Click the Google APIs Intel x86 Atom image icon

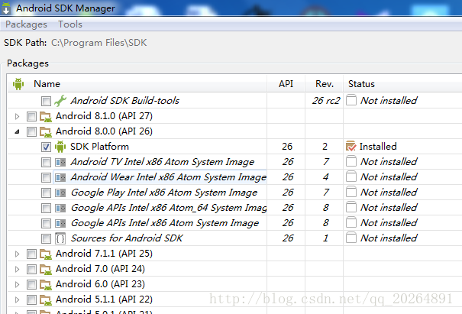60,224
